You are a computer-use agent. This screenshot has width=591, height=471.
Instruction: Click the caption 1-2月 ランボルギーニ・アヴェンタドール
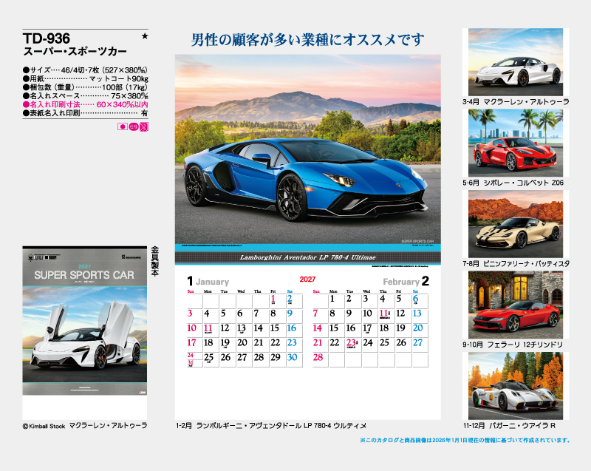click(x=271, y=426)
